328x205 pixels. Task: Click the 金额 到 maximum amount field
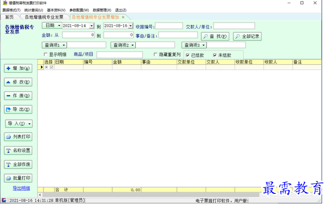tap(119, 35)
